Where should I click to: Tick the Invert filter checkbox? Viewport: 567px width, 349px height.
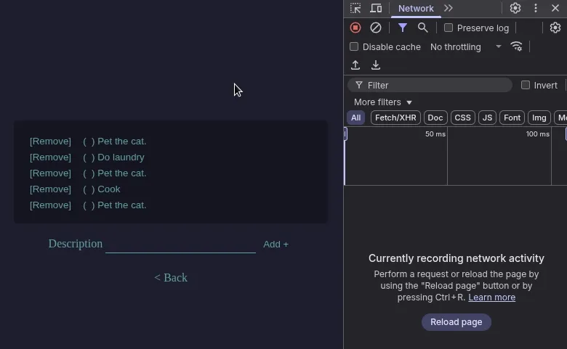coord(525,85)
